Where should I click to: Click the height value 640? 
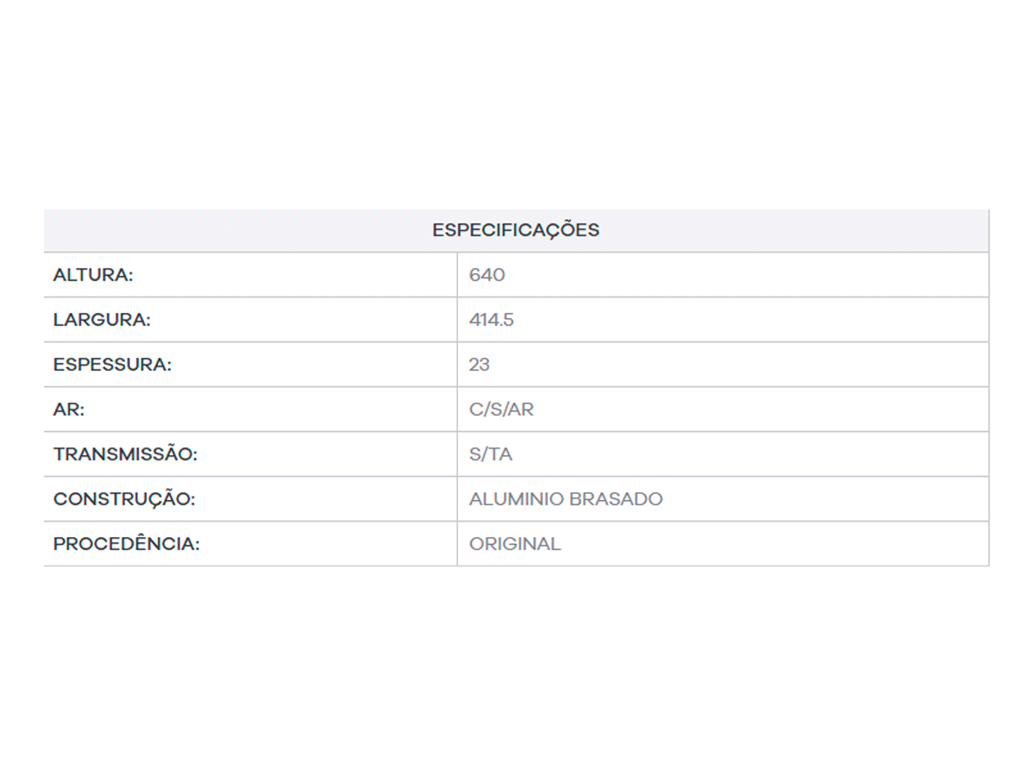click(x=486, y=275)
